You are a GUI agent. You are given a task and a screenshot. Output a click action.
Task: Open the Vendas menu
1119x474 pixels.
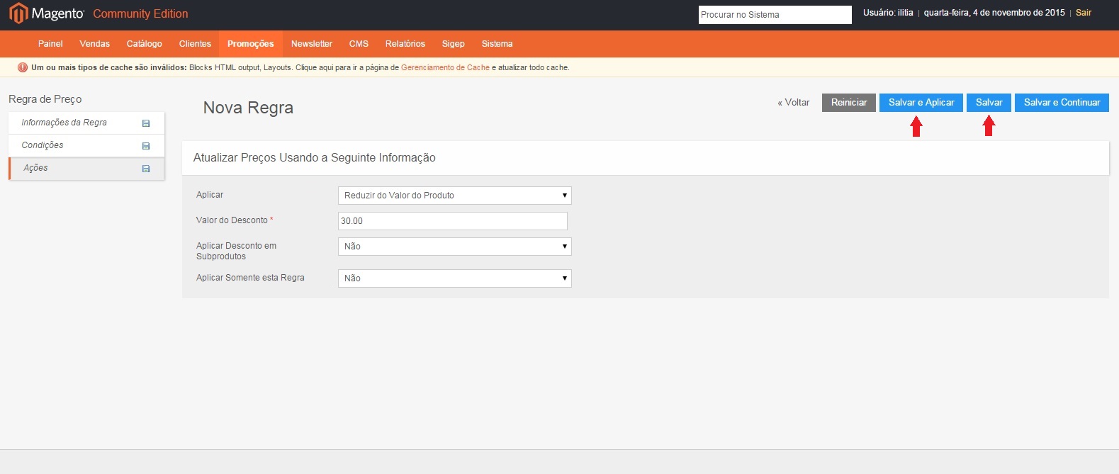[94, 44]
